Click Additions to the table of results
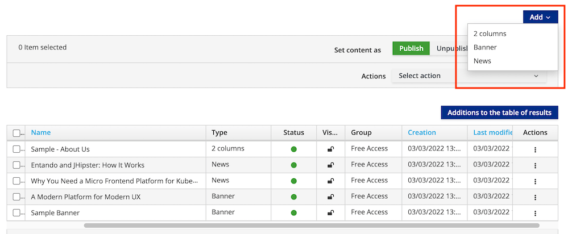The height and width of the screenshot is (234, 572). click(499, 112)
